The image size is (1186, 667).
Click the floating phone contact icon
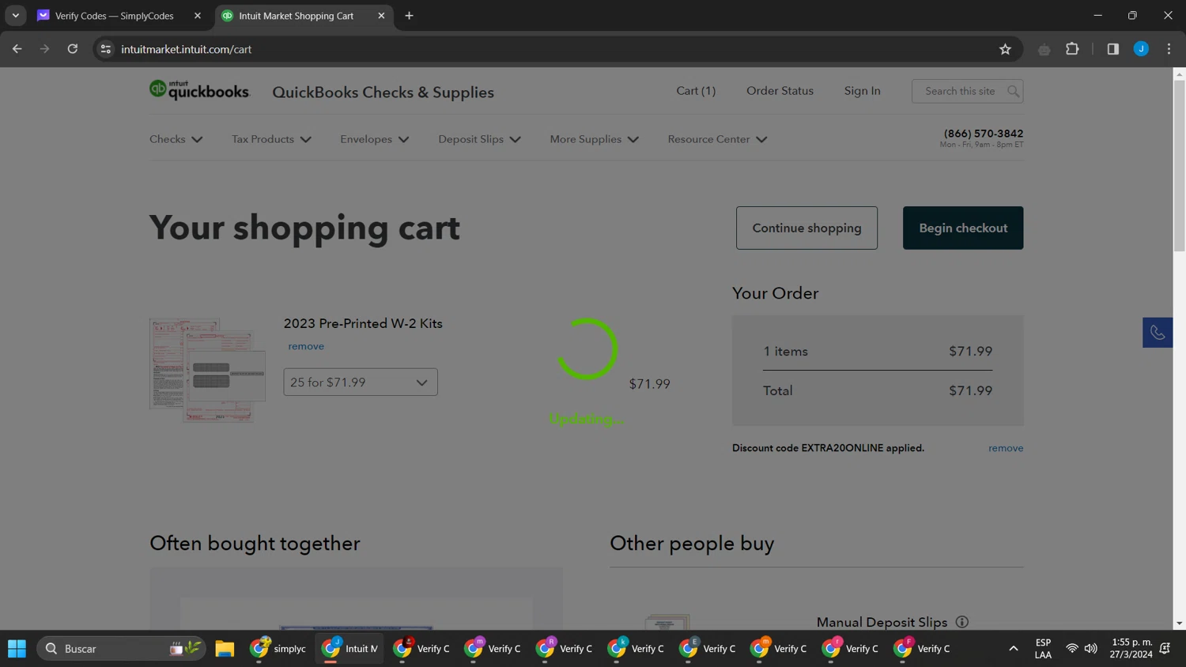[1158, 333]
